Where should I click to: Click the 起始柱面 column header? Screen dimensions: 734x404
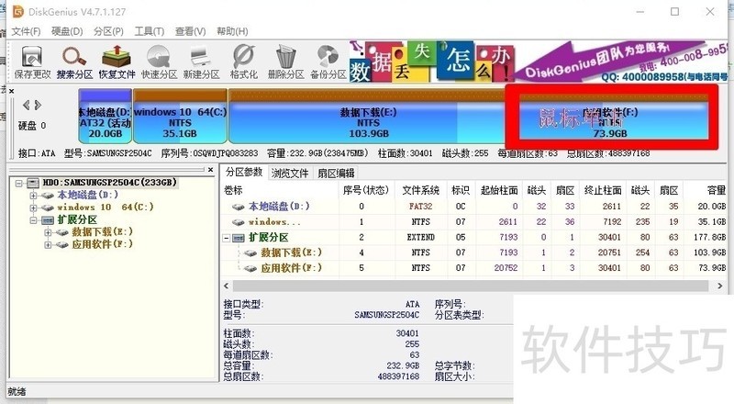[499, 190]
